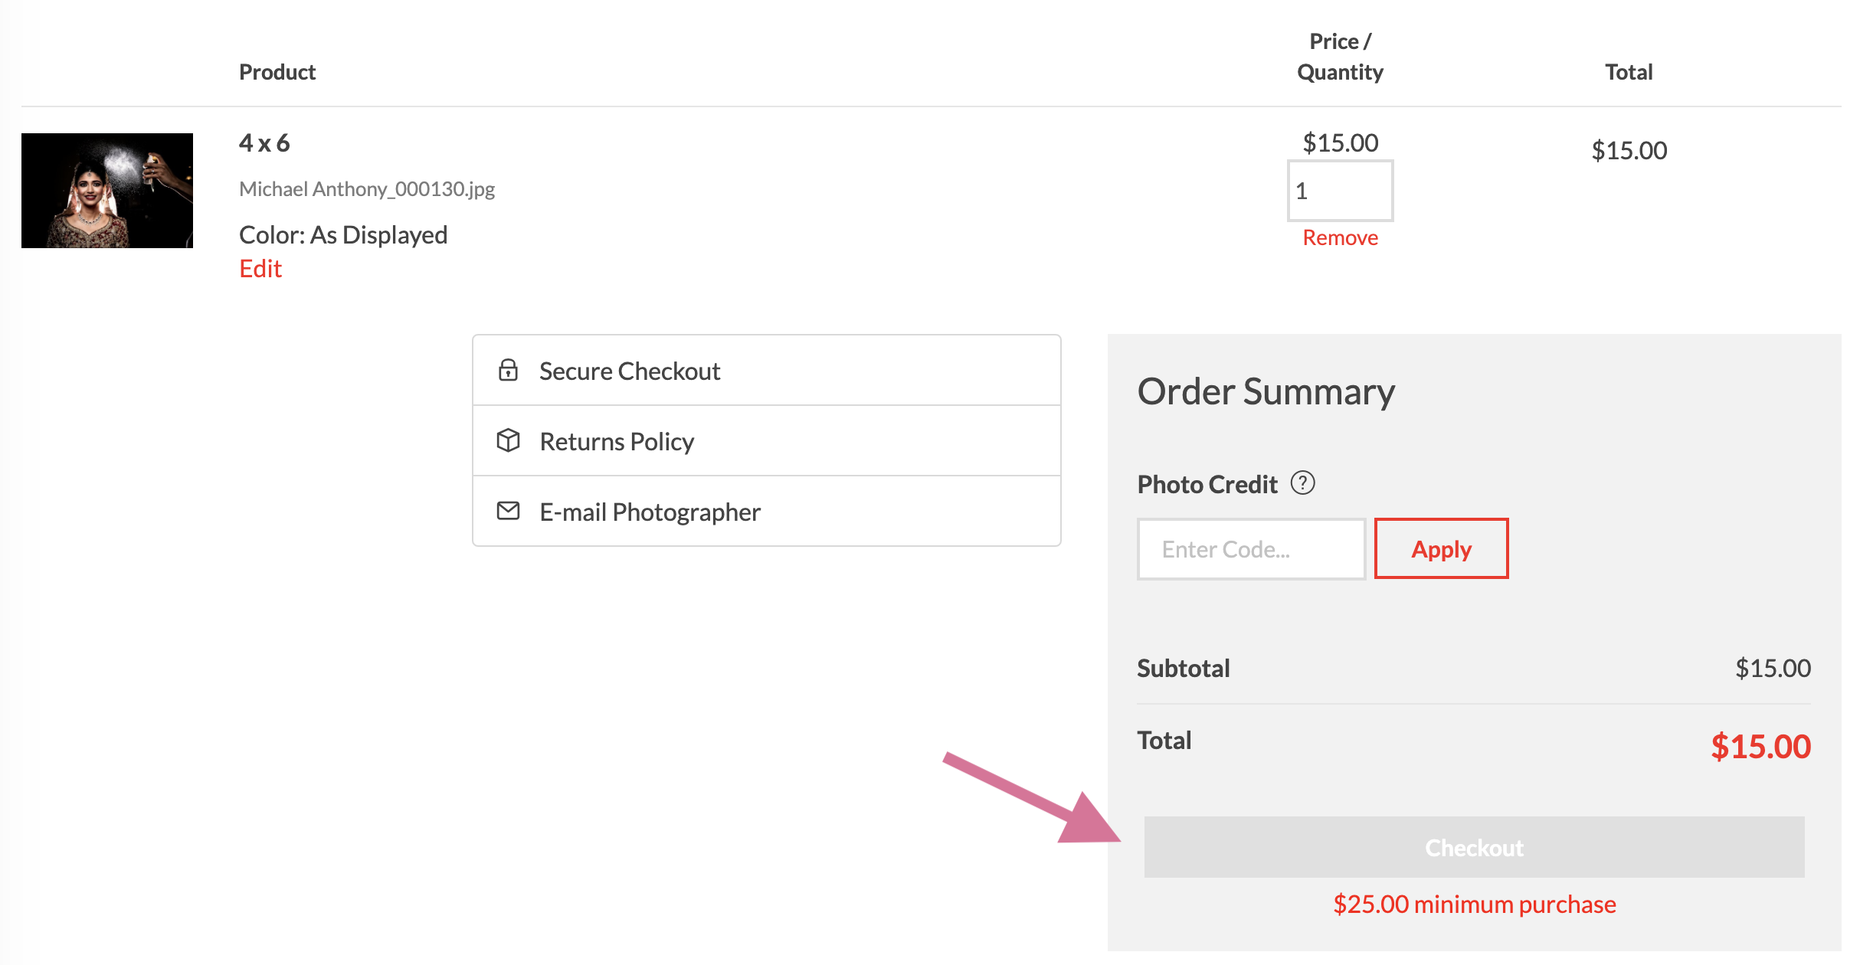The height and width of the screenshot is (965, 1860).
Task: Open the Secure Checkout info row
Action: [766, 371]
